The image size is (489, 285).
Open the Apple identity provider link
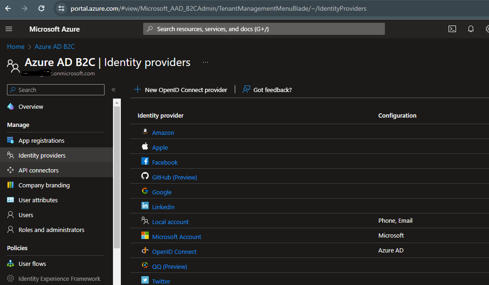click(x=160, y=147)
